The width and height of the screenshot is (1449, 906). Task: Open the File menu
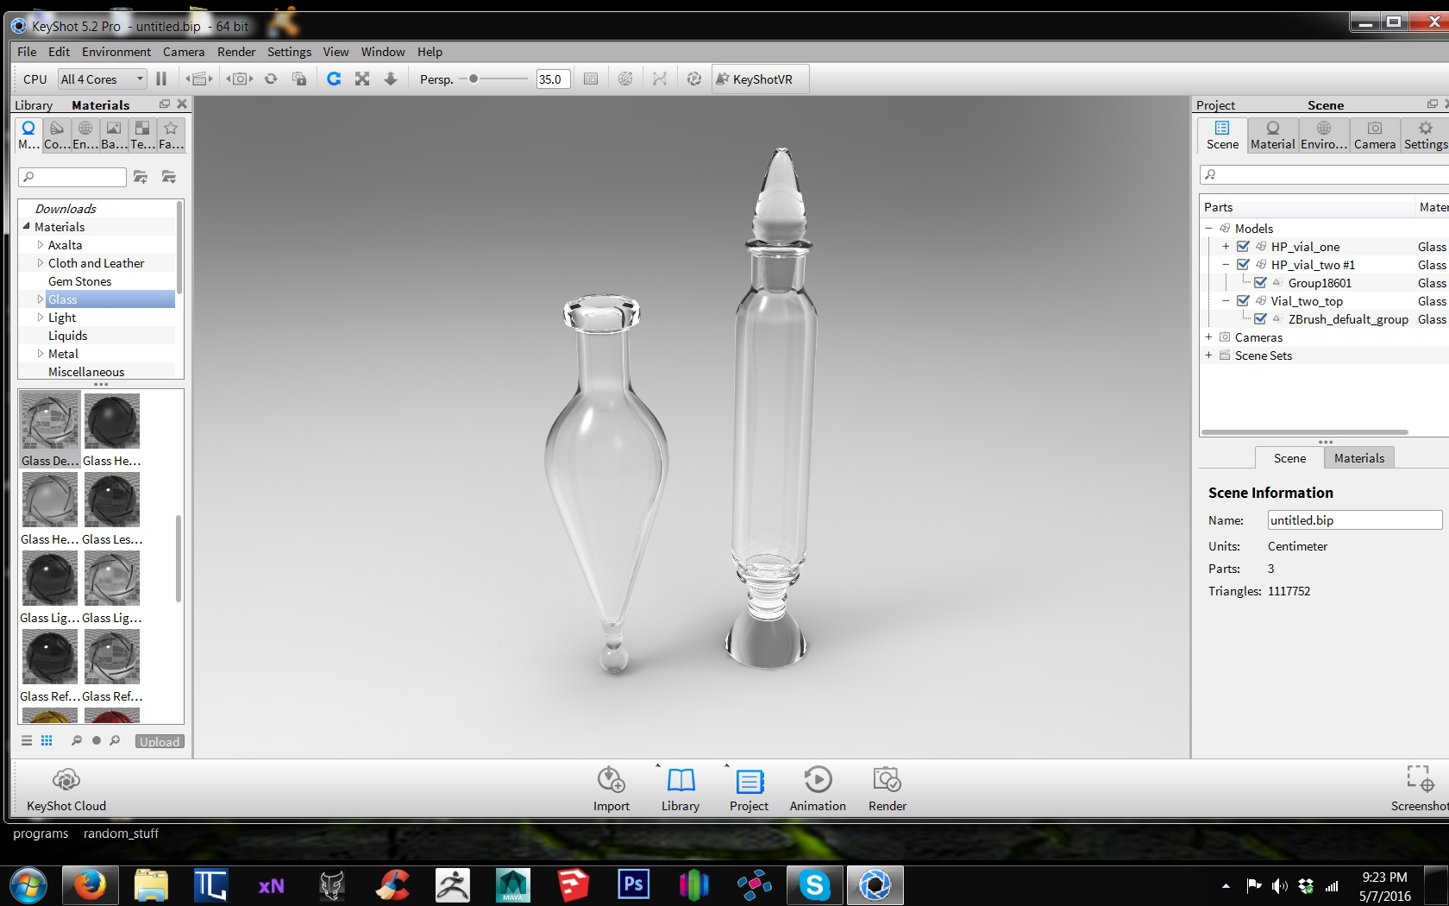pyautogui.click(x=27, y=52)
